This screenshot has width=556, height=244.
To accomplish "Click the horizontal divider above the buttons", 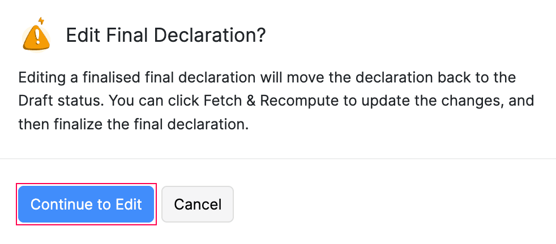I will 278,159.
